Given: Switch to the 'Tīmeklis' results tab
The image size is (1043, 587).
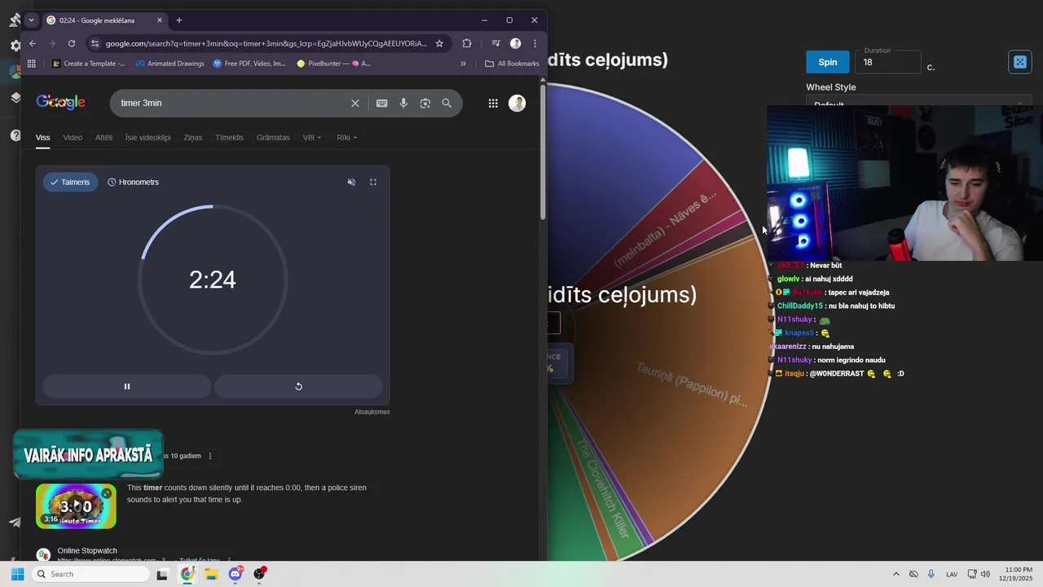Looking at the screenshot, I should tap(229, 138).
